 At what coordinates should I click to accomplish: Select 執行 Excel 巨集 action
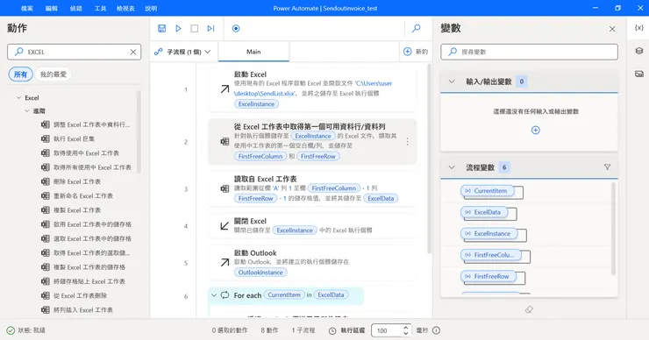coord(74,138)
